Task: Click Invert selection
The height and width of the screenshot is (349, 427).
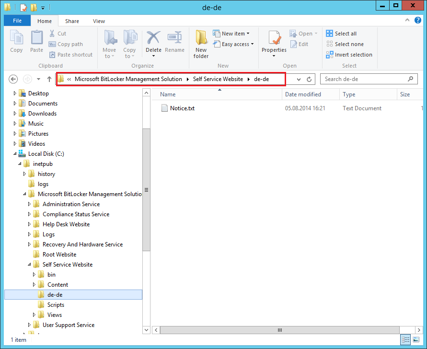Action: (x=349, y=55)
